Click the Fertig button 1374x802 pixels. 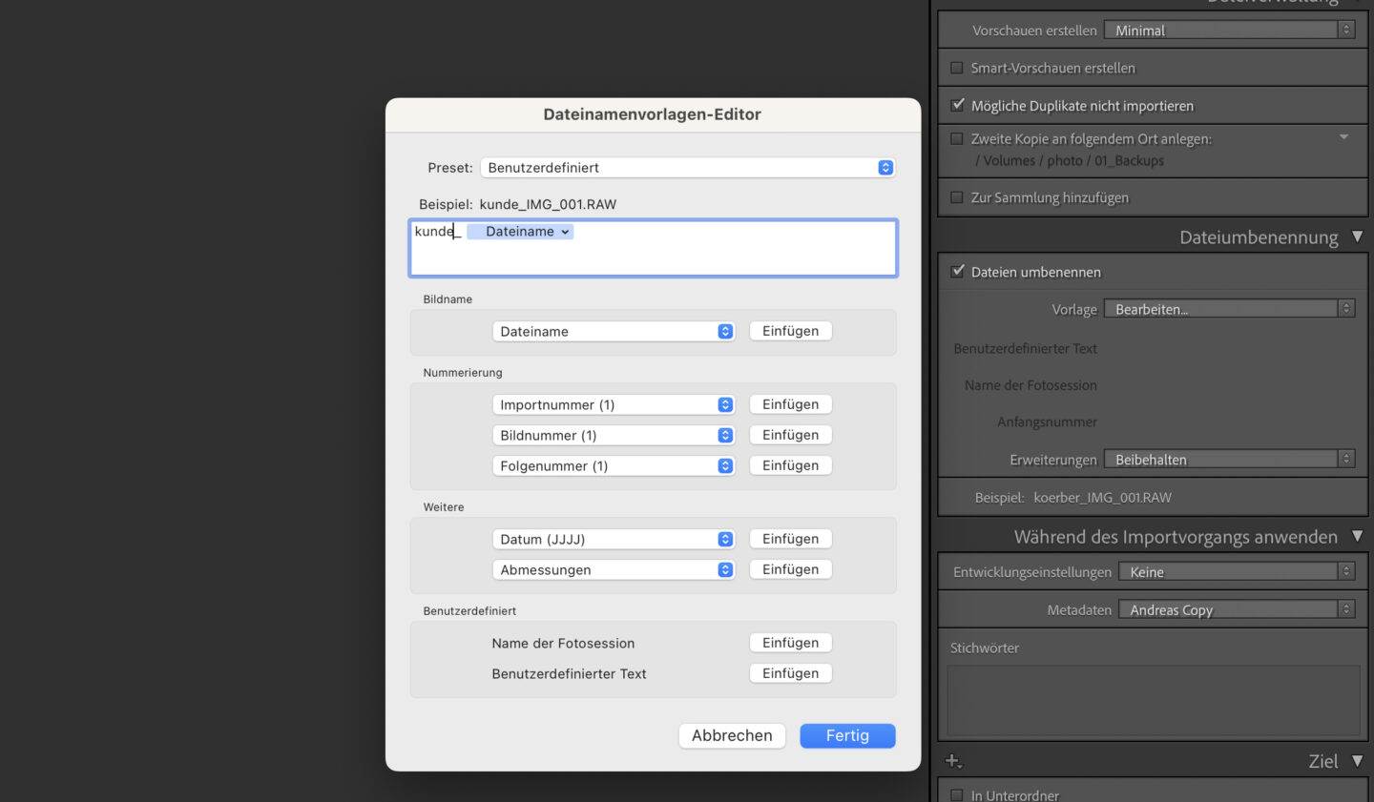pyautogui.click(x=846, y=735)
